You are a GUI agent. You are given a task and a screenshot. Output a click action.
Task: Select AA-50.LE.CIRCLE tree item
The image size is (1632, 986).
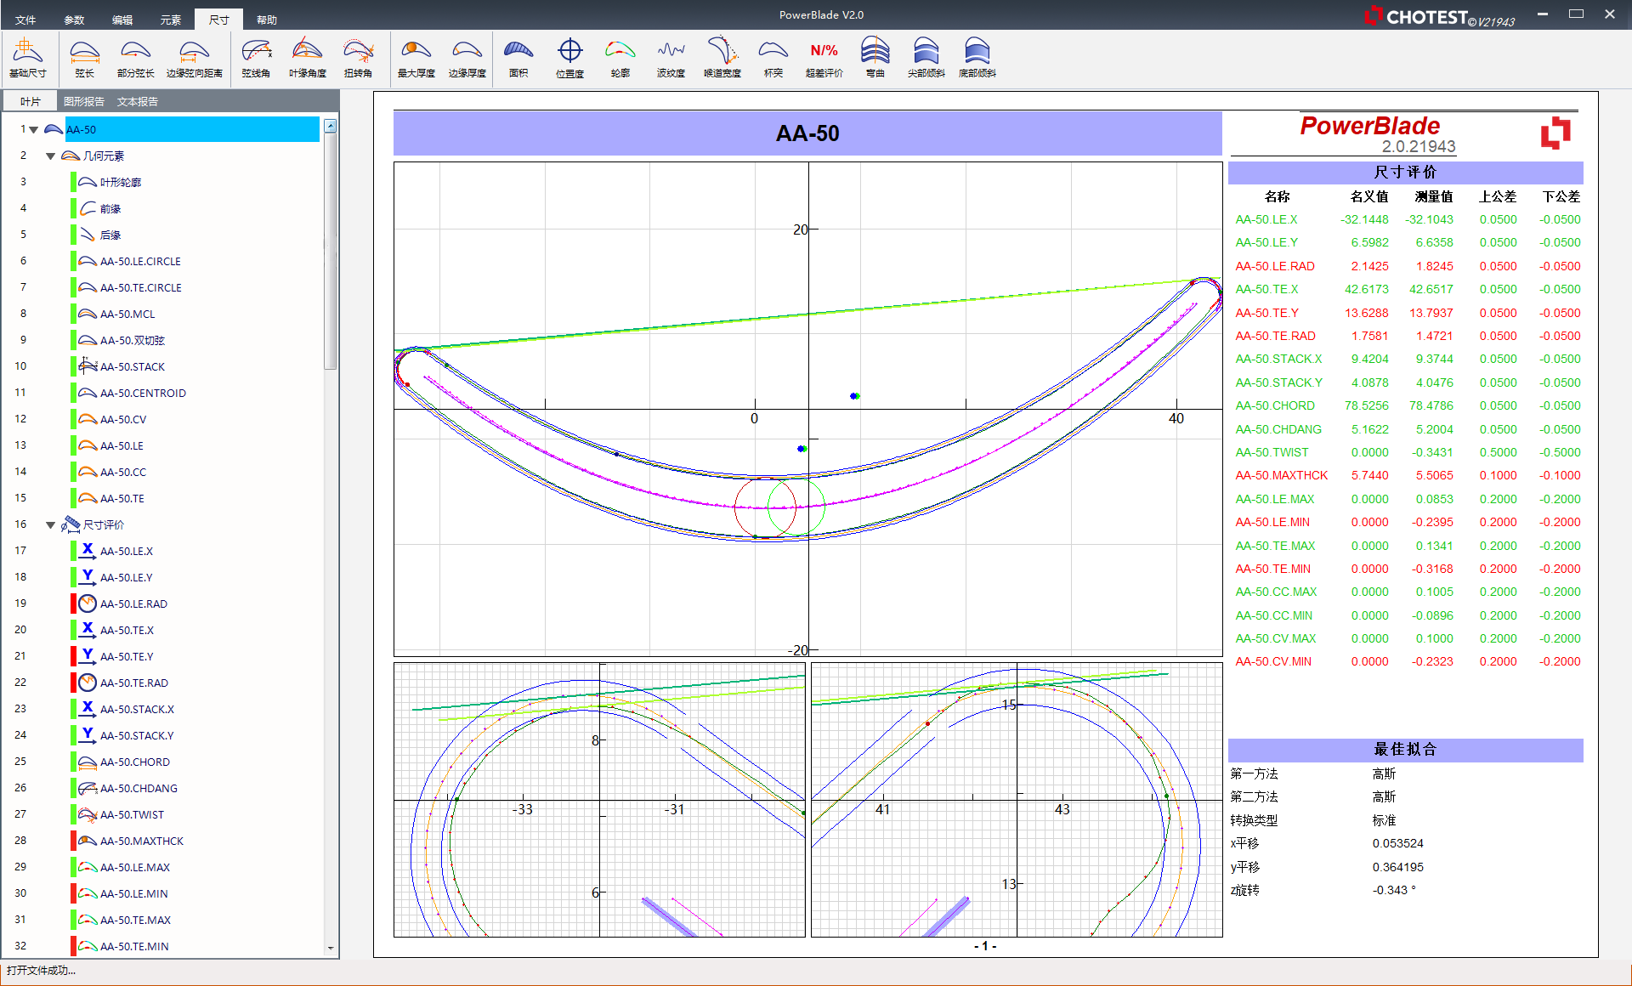[140, 261]
